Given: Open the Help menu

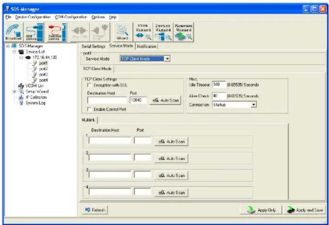Looking at the screenshot, I should [113, 17].
